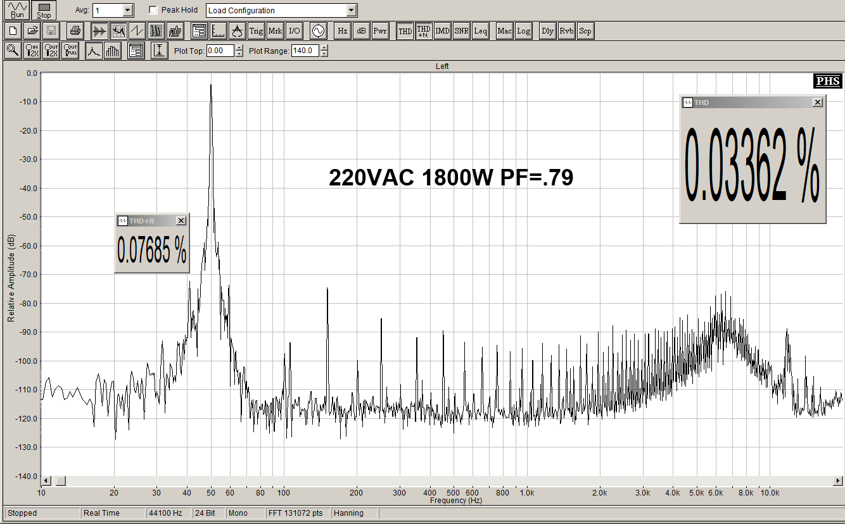Select the 3-D surface plot icon

pyautogui.click(x=175, y=30)
